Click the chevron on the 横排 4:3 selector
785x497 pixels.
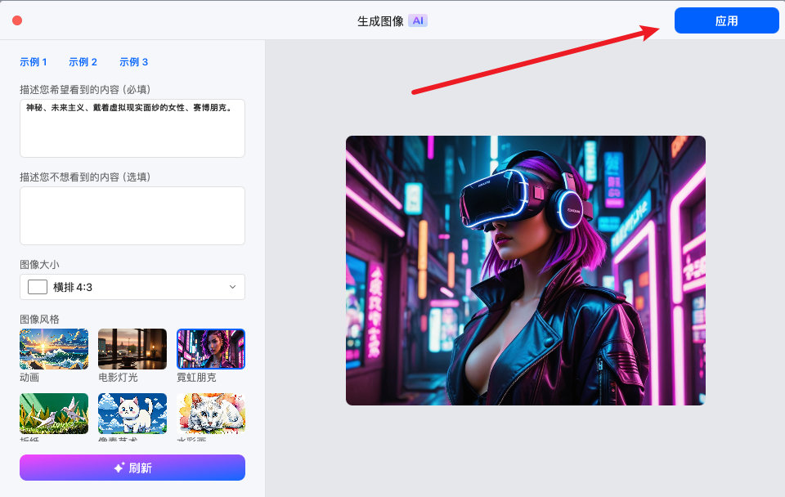click(x=234, y=287)
